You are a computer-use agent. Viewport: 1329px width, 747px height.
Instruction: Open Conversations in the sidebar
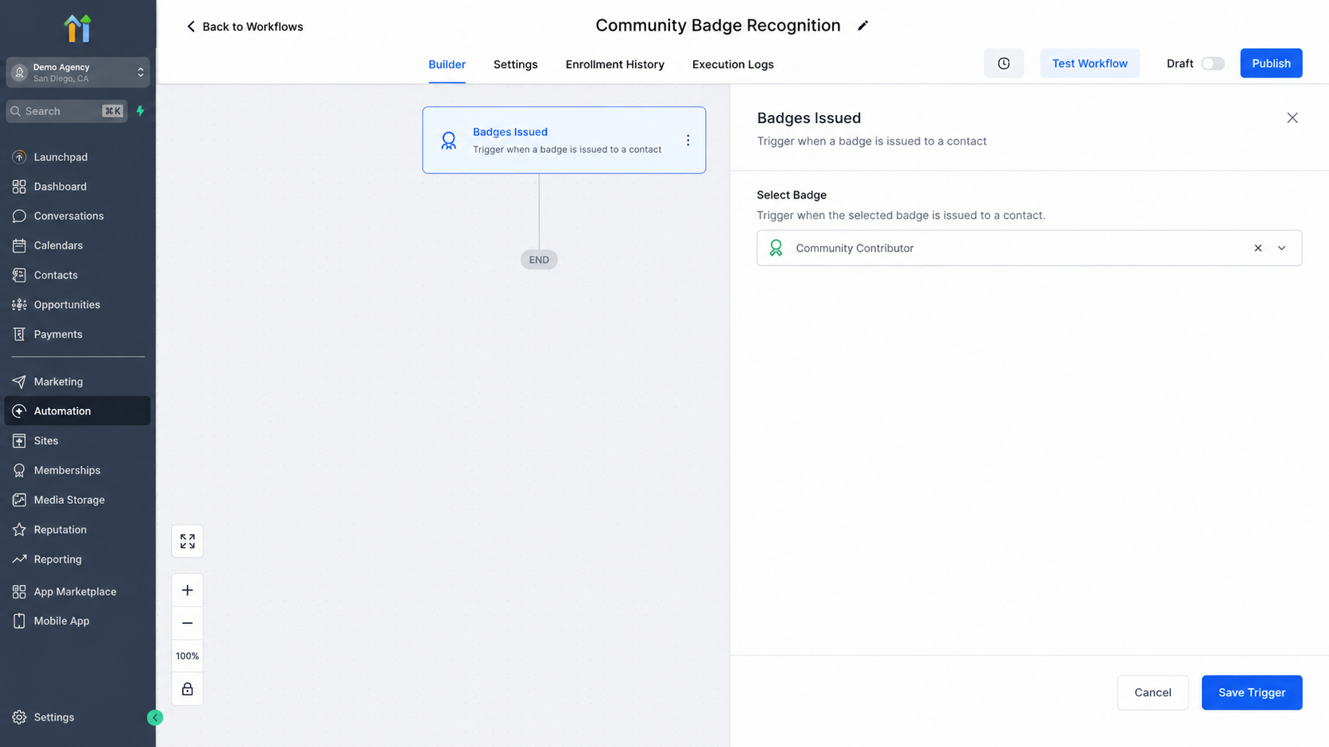point(77,216)
